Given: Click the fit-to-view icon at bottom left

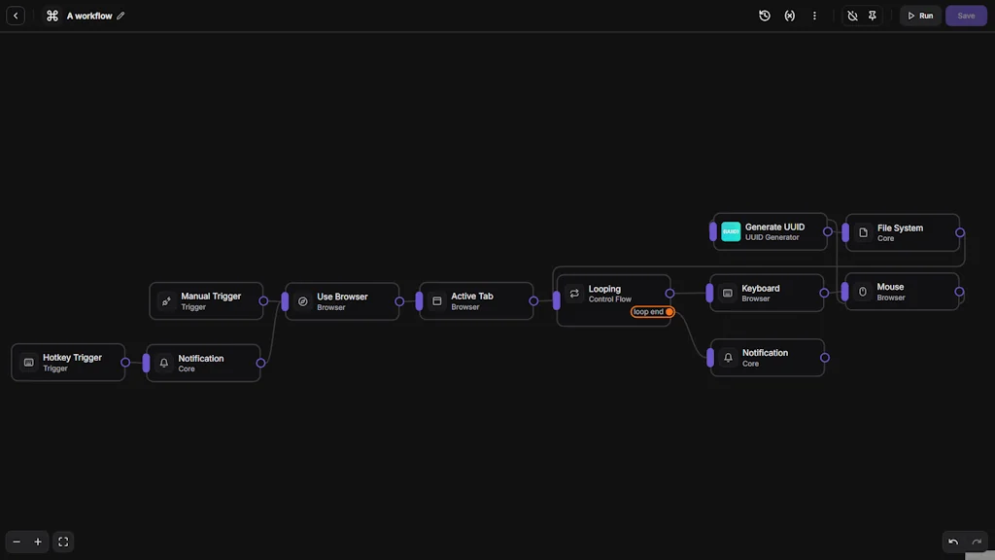Looking at the screenshot, I should tap(62, 542).
